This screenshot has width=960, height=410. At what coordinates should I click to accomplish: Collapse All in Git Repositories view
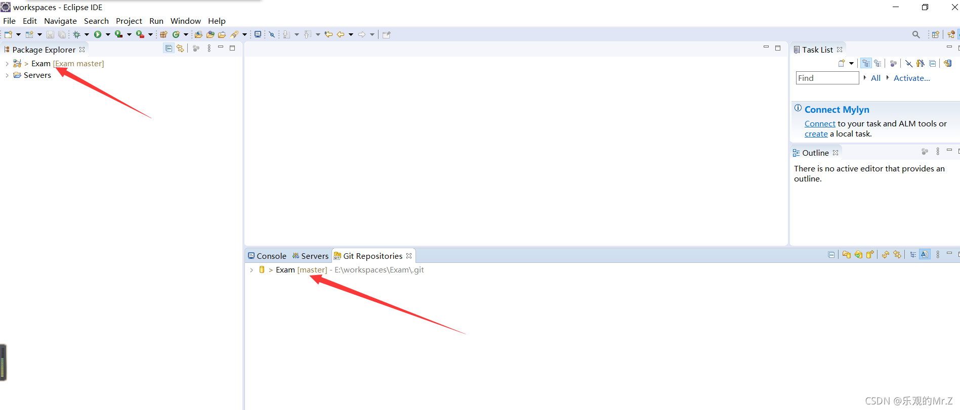point(831,254)
